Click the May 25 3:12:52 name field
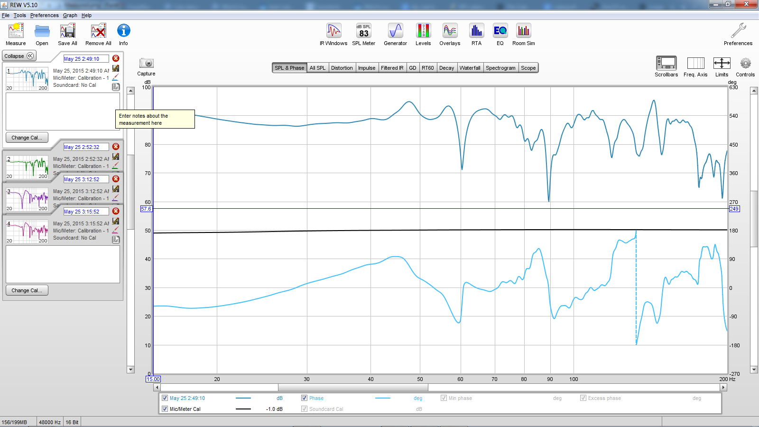 86,179
